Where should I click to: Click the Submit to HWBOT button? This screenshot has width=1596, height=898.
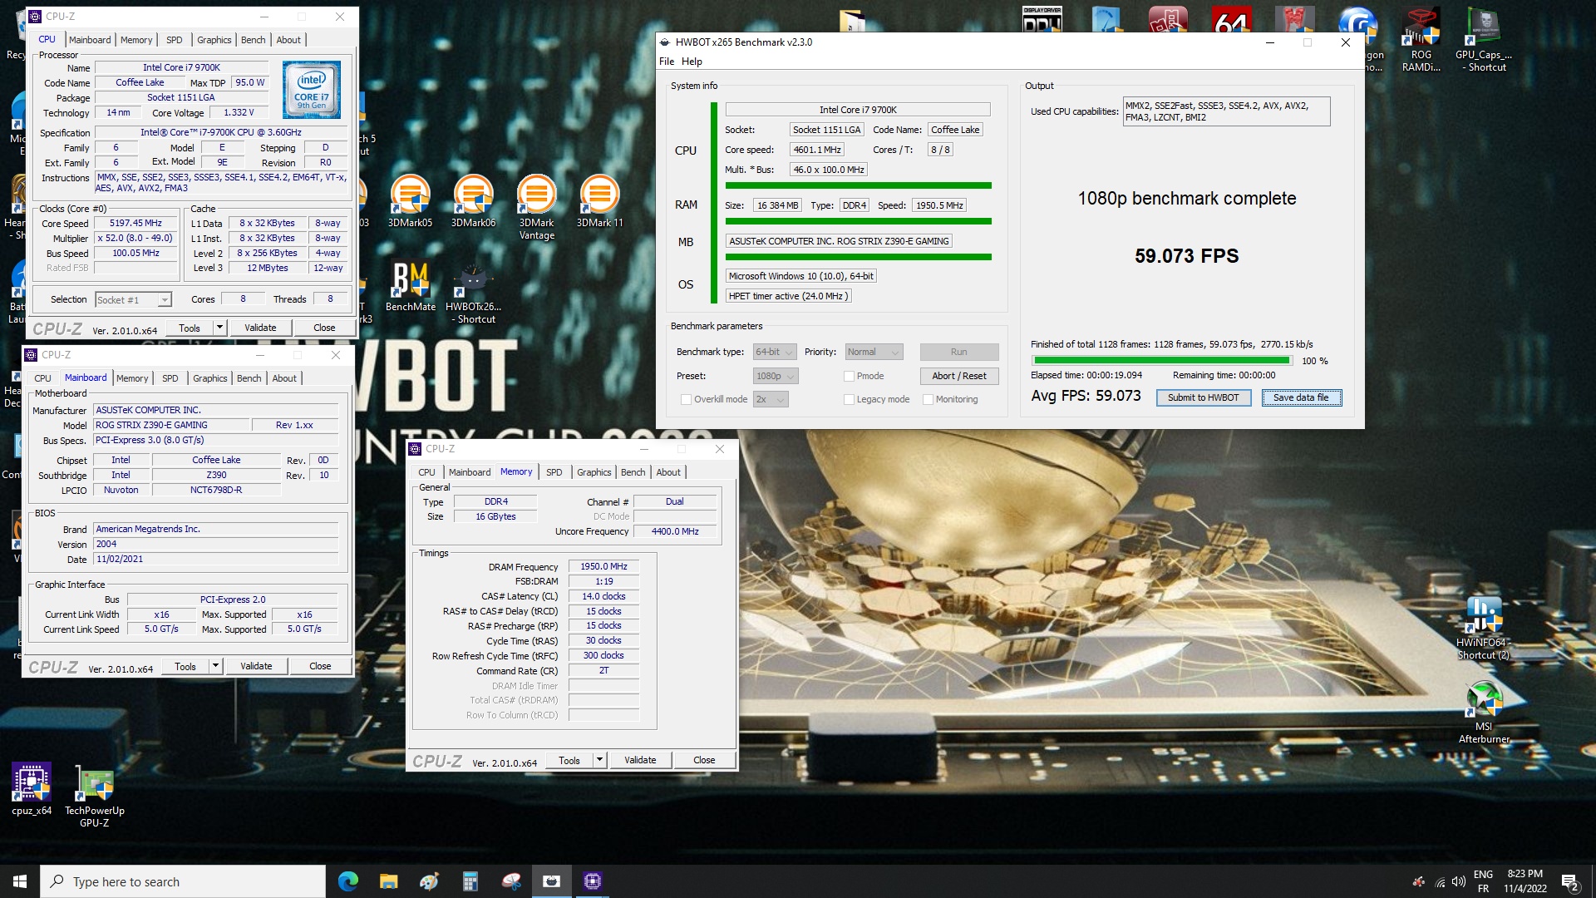(1203, 397)
